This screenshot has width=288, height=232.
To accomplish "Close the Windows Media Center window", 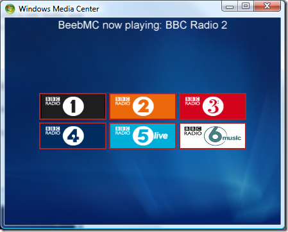I will [267, 6].
